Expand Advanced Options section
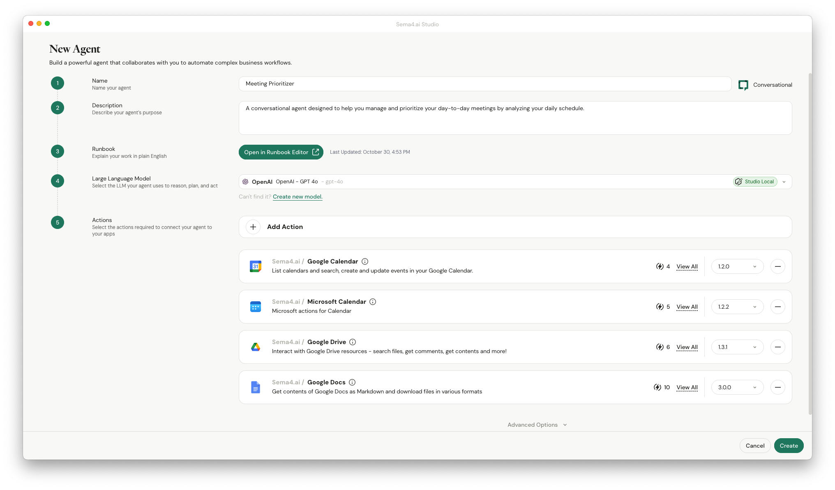Image resolution: width=835 pixels, height=490 pixels. pos(537,425)
